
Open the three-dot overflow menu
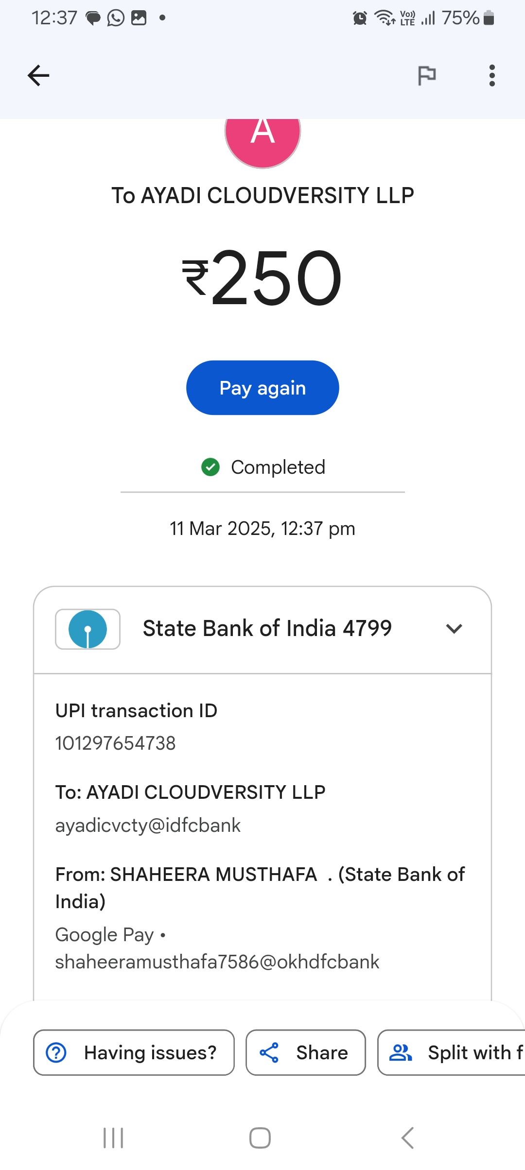point(492,76)
